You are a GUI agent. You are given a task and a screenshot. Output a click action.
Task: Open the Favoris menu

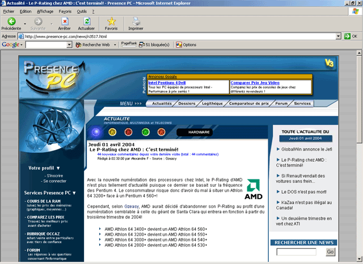click(65, 11)
